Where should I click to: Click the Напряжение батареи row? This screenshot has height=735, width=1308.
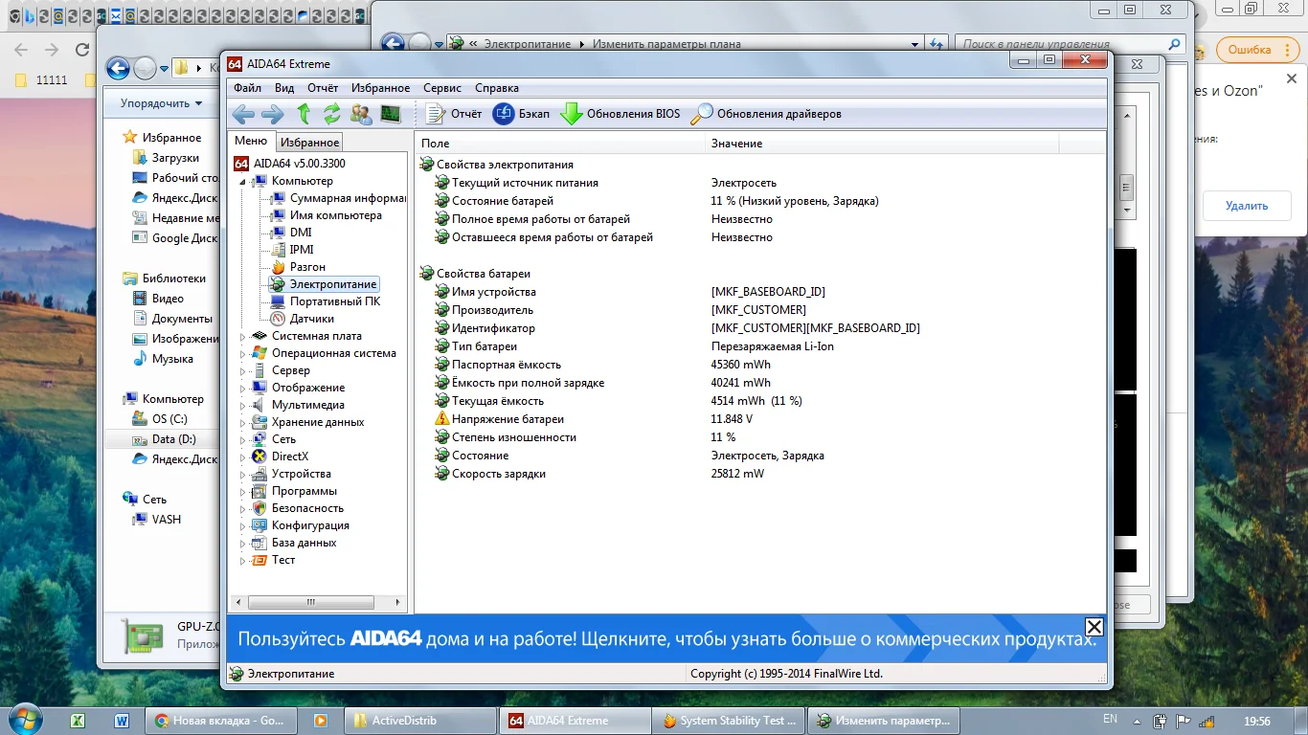(x=761, y=419)
